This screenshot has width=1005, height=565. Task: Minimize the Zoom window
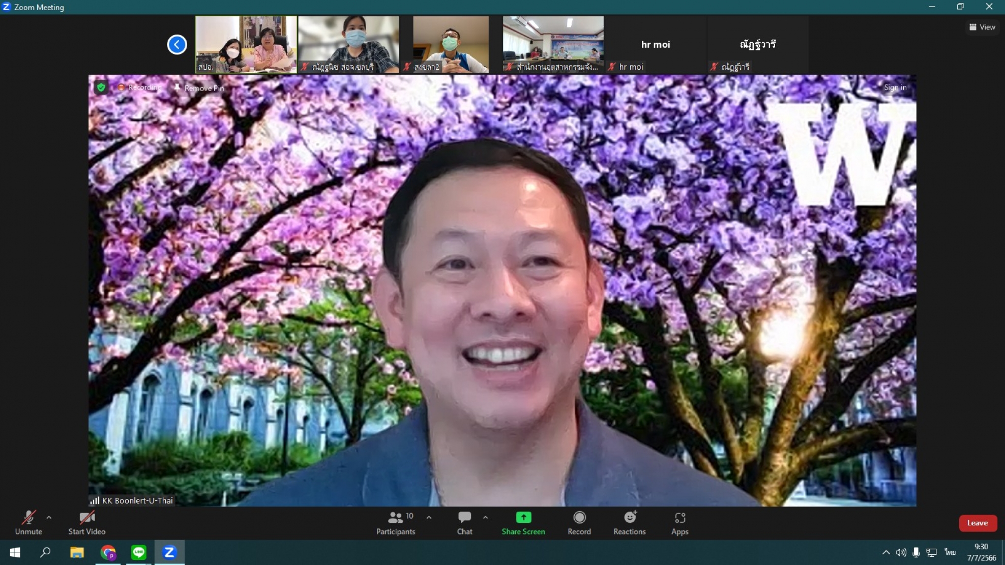[x=932, y=7]
